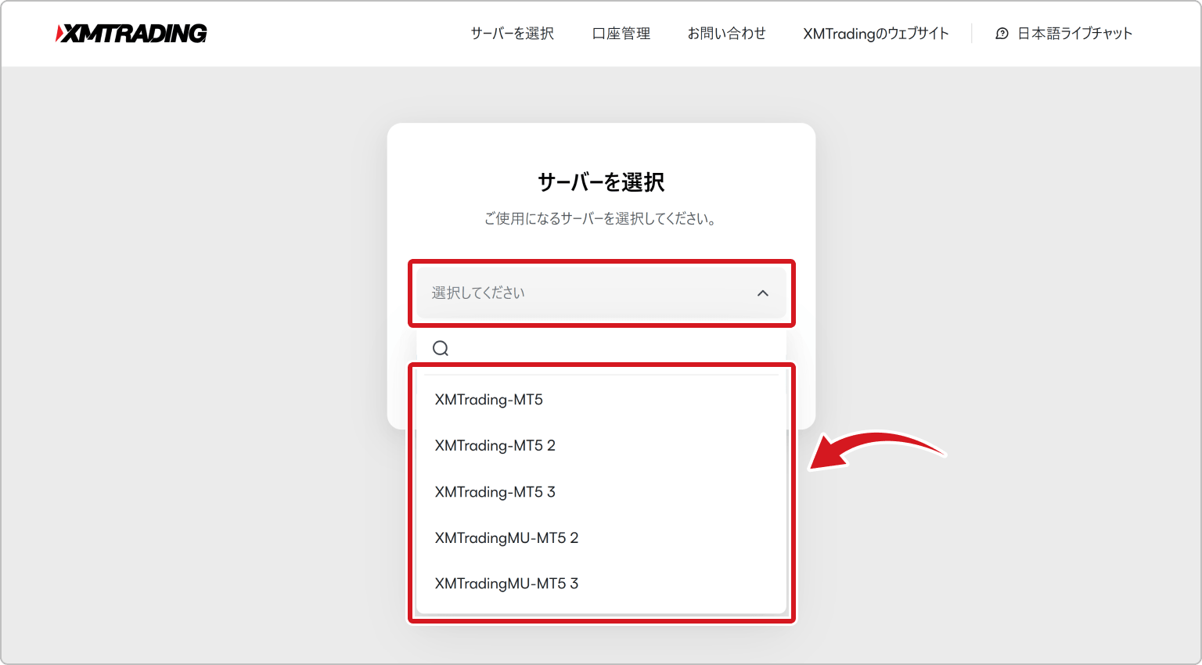Select the XMTrading-MT5 2 server option
This screenshot has height=665, width=1202.
coord(601,445)
